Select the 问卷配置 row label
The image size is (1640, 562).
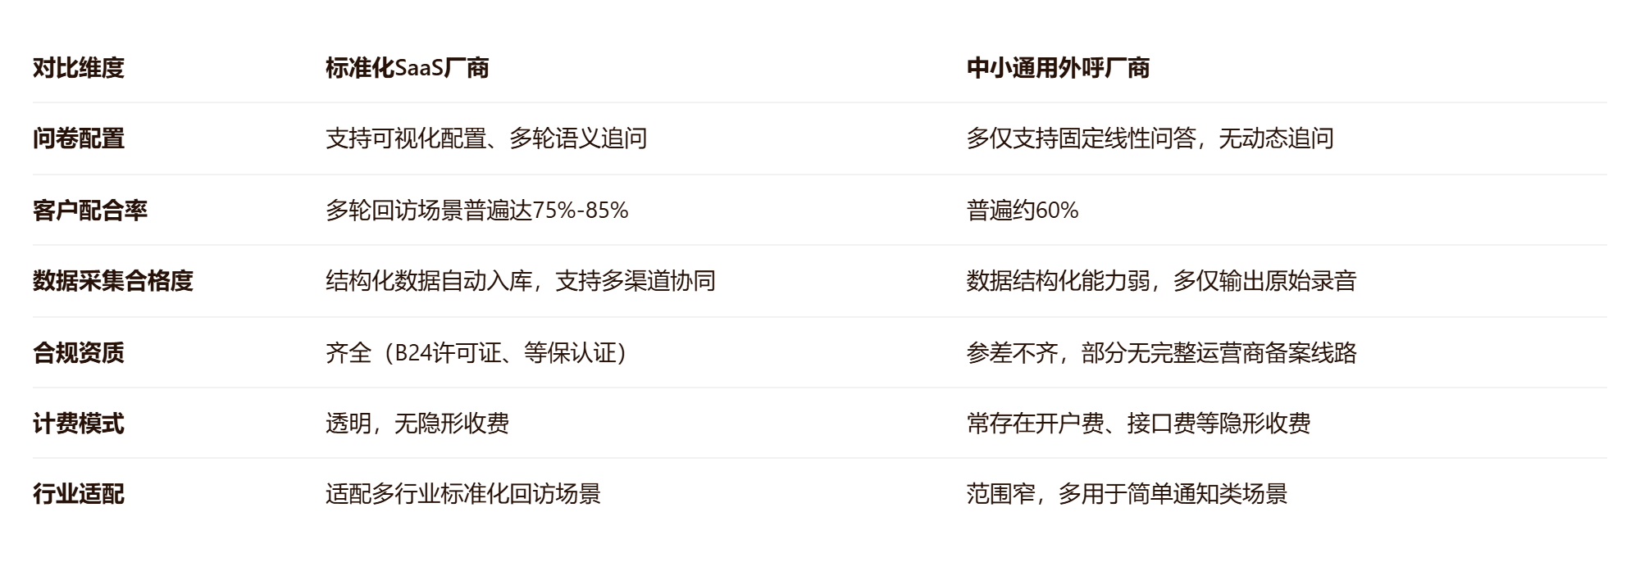pos(79,138)
